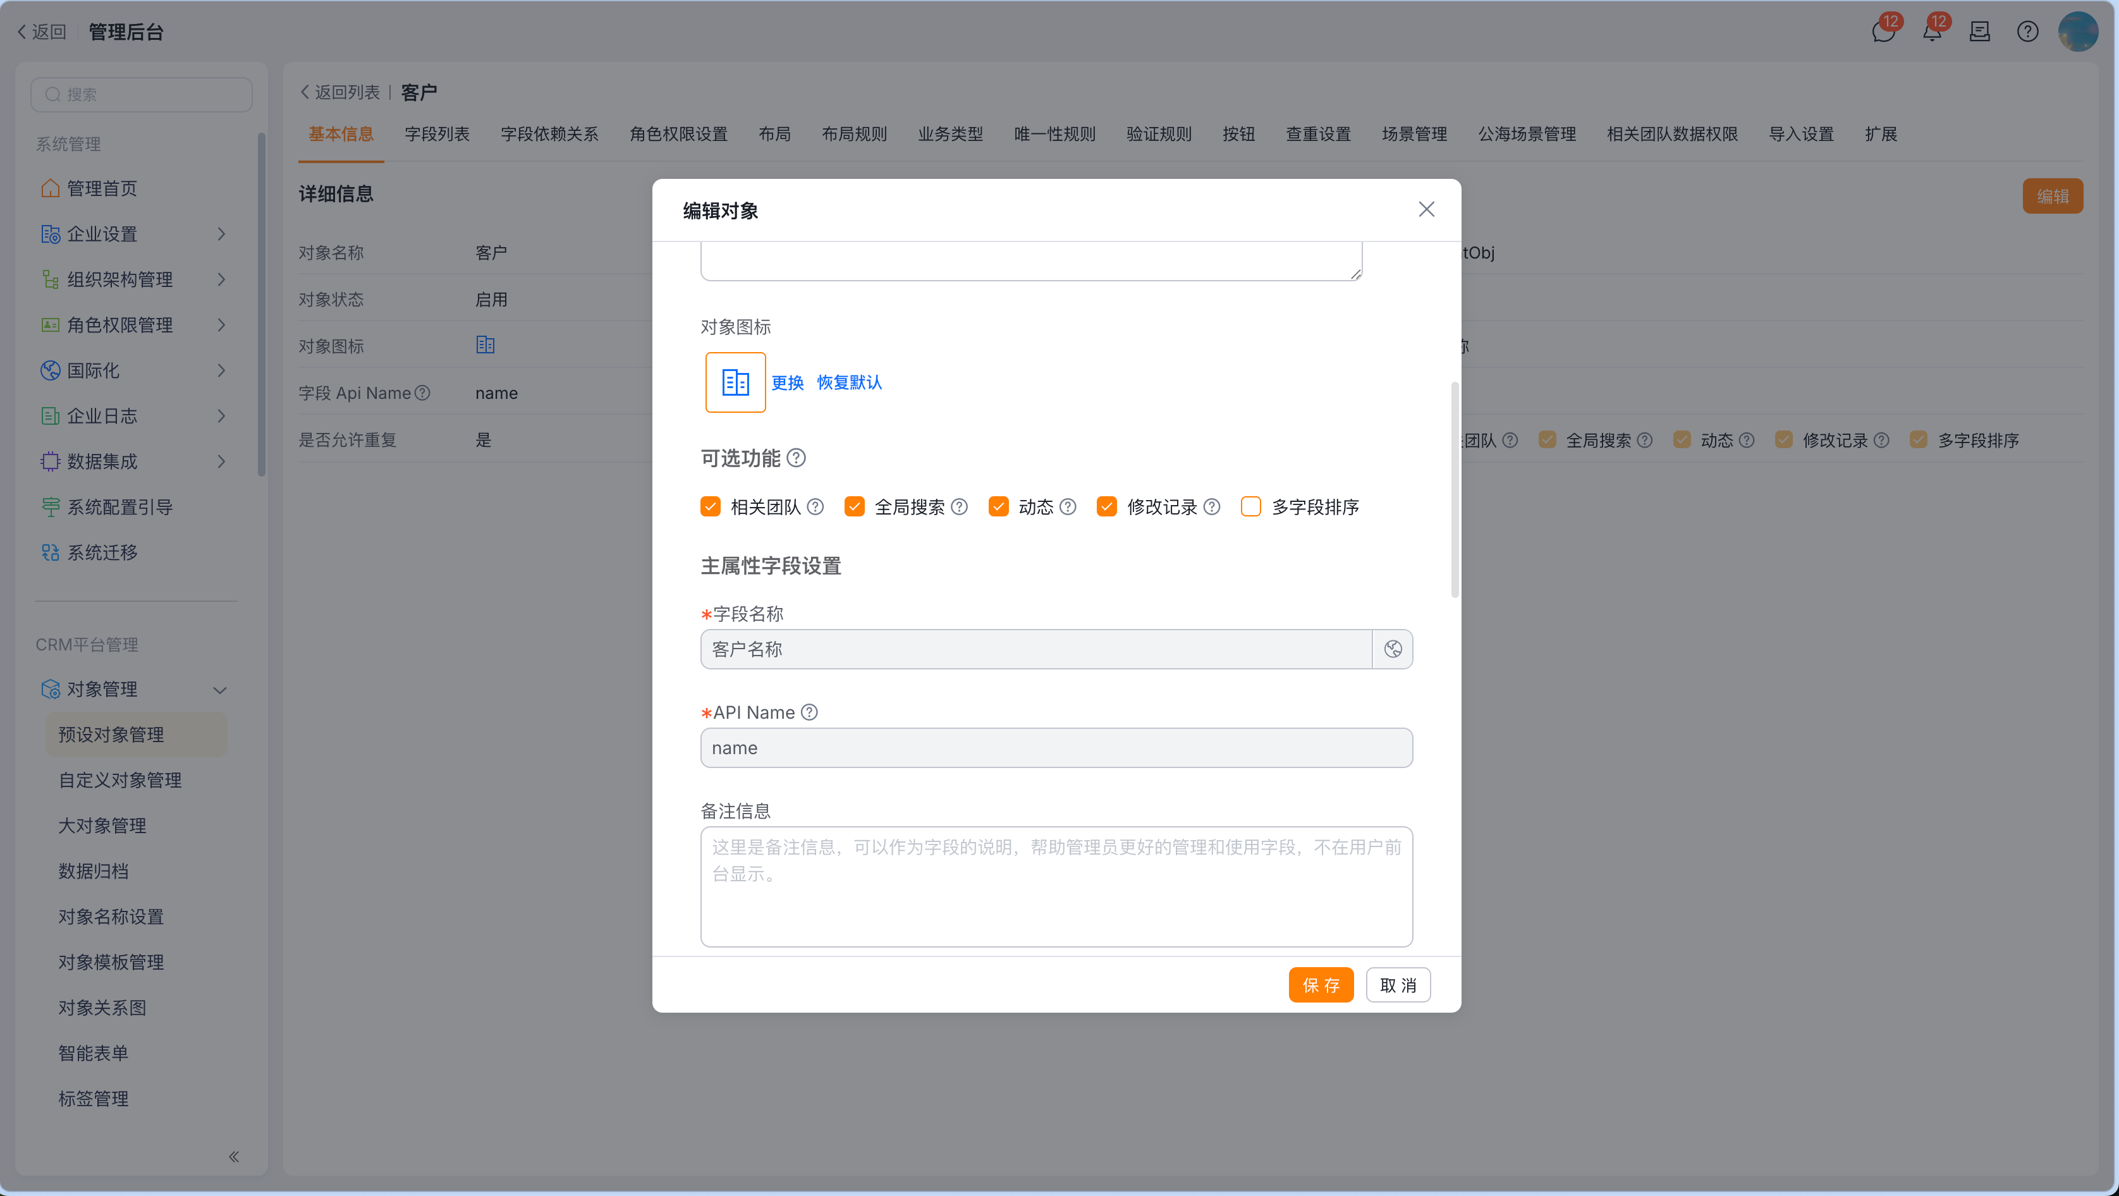2119x1196 pixels.
Task: Click the globe icon beside 字段名称
Action: [1392, 649]
